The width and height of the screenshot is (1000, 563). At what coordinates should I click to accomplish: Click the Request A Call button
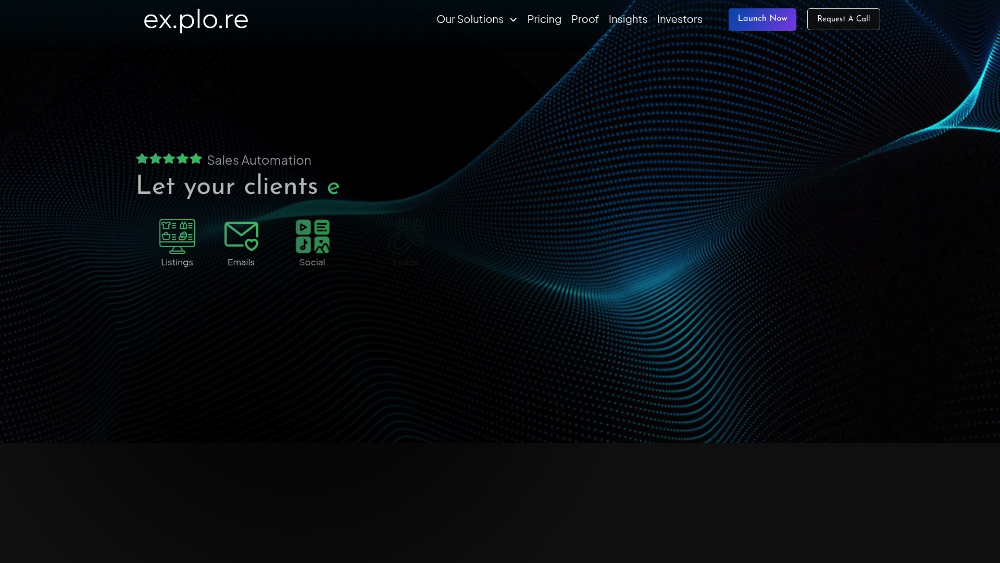tap(843, 19)
